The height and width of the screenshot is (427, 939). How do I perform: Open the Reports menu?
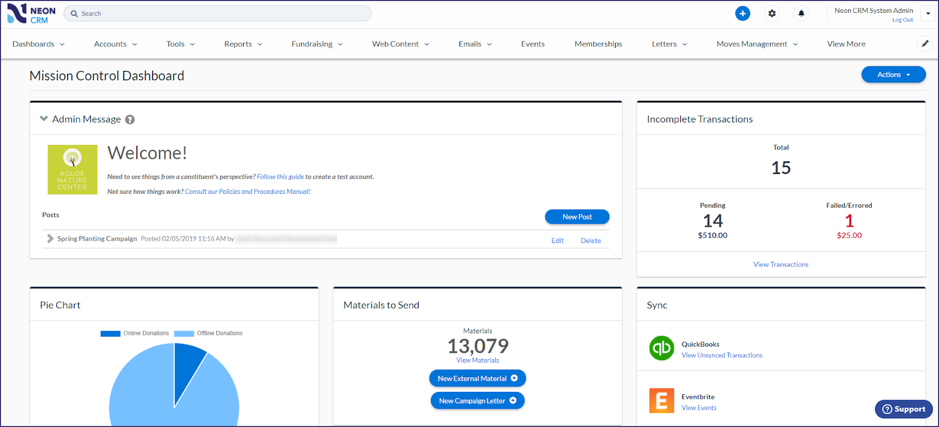[243, 44]
